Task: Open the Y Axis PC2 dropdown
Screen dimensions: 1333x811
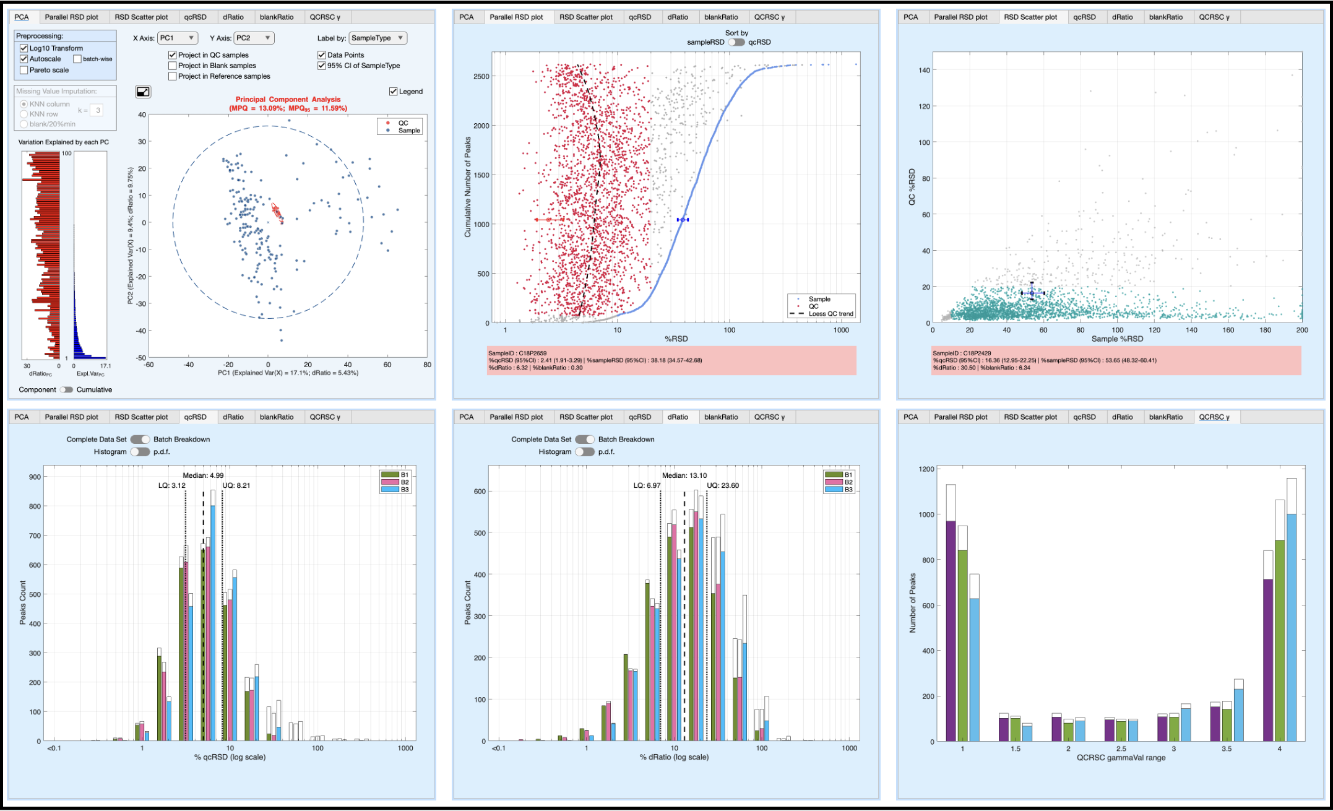Action: pyautogui.click(x=254, y=38)
